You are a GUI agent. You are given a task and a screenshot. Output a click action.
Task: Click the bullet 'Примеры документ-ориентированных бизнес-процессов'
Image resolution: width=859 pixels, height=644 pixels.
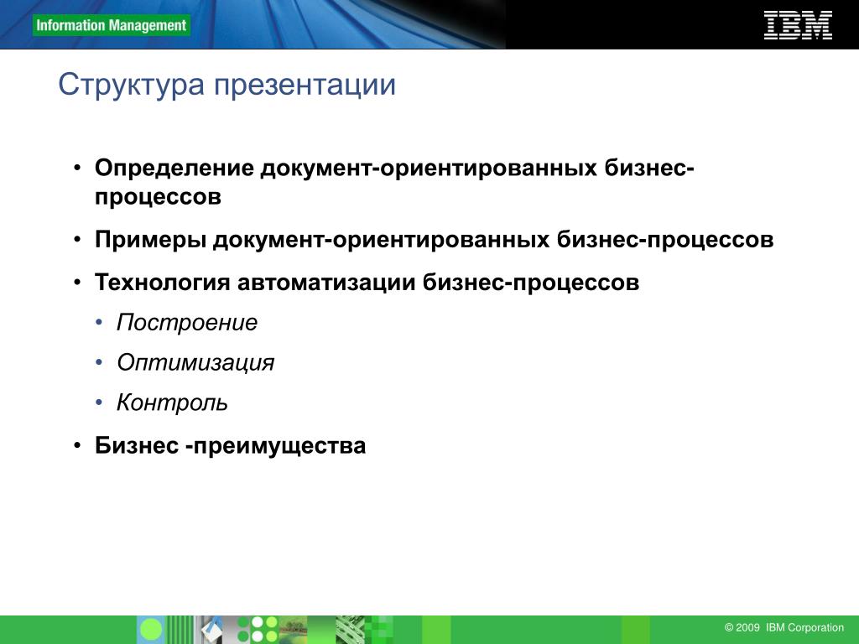tap(434, 240)
